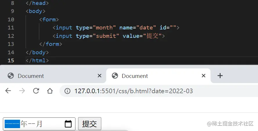
Task: Click the globe favicon on the first tab
Action: (11, 76)
